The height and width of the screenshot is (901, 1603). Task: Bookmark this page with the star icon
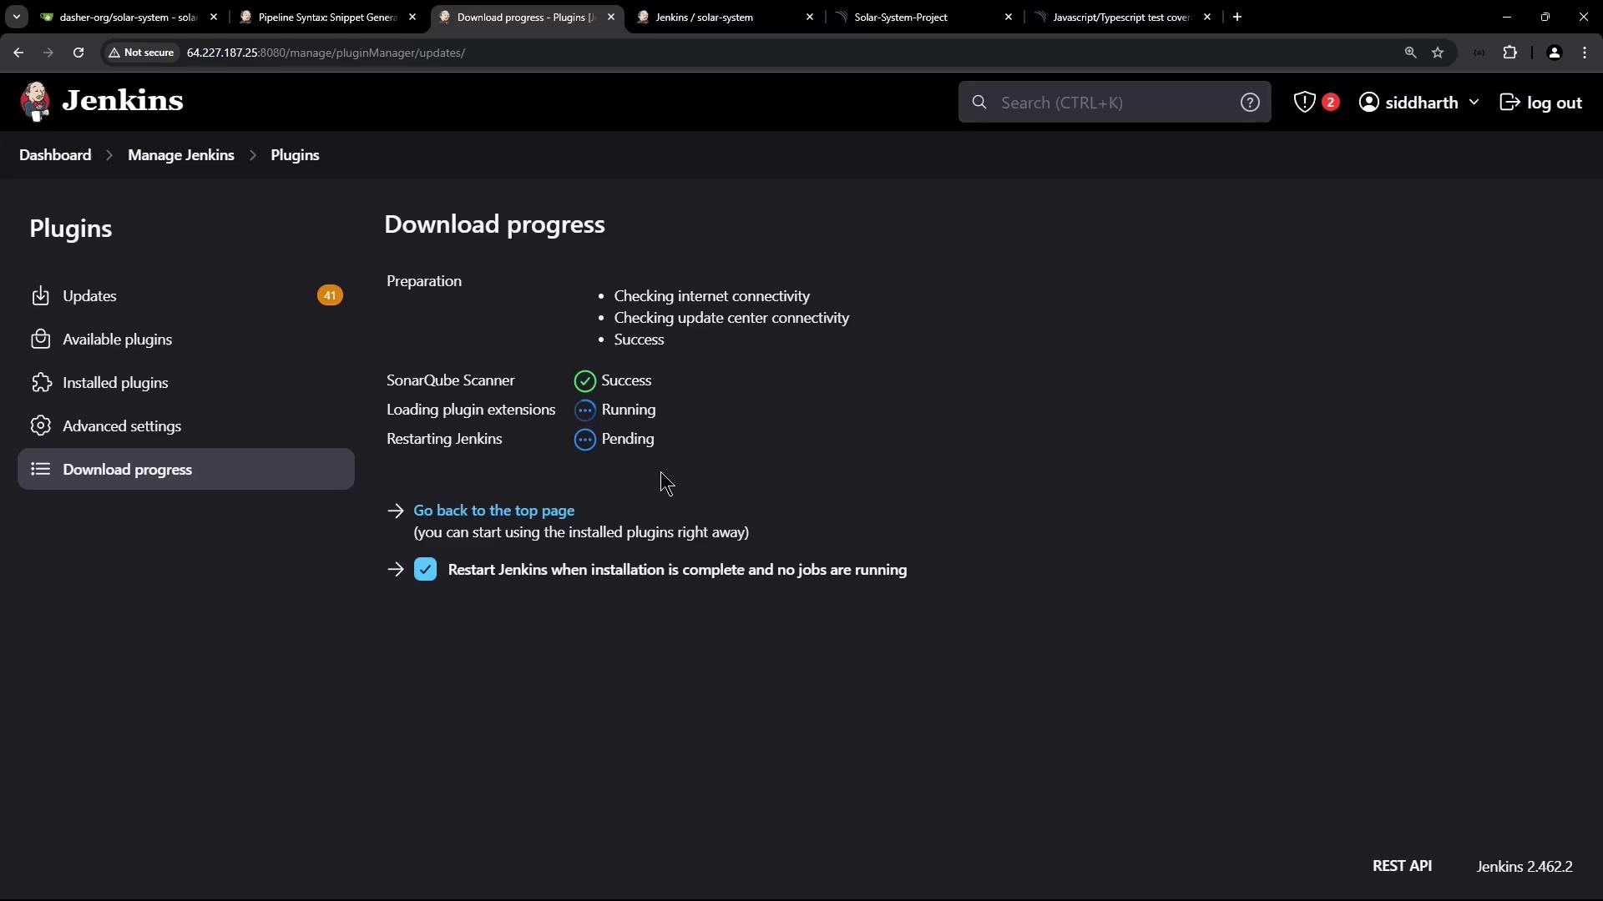1438,53
